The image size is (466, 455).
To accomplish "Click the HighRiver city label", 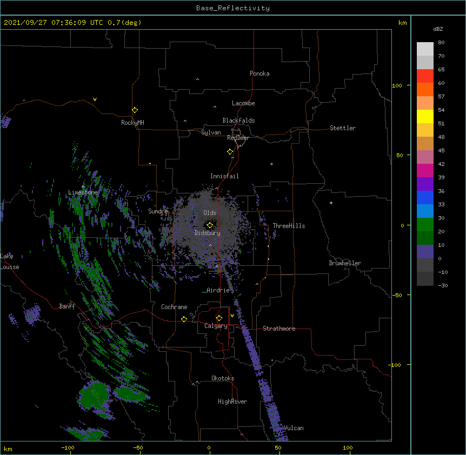I will [232, 402].
